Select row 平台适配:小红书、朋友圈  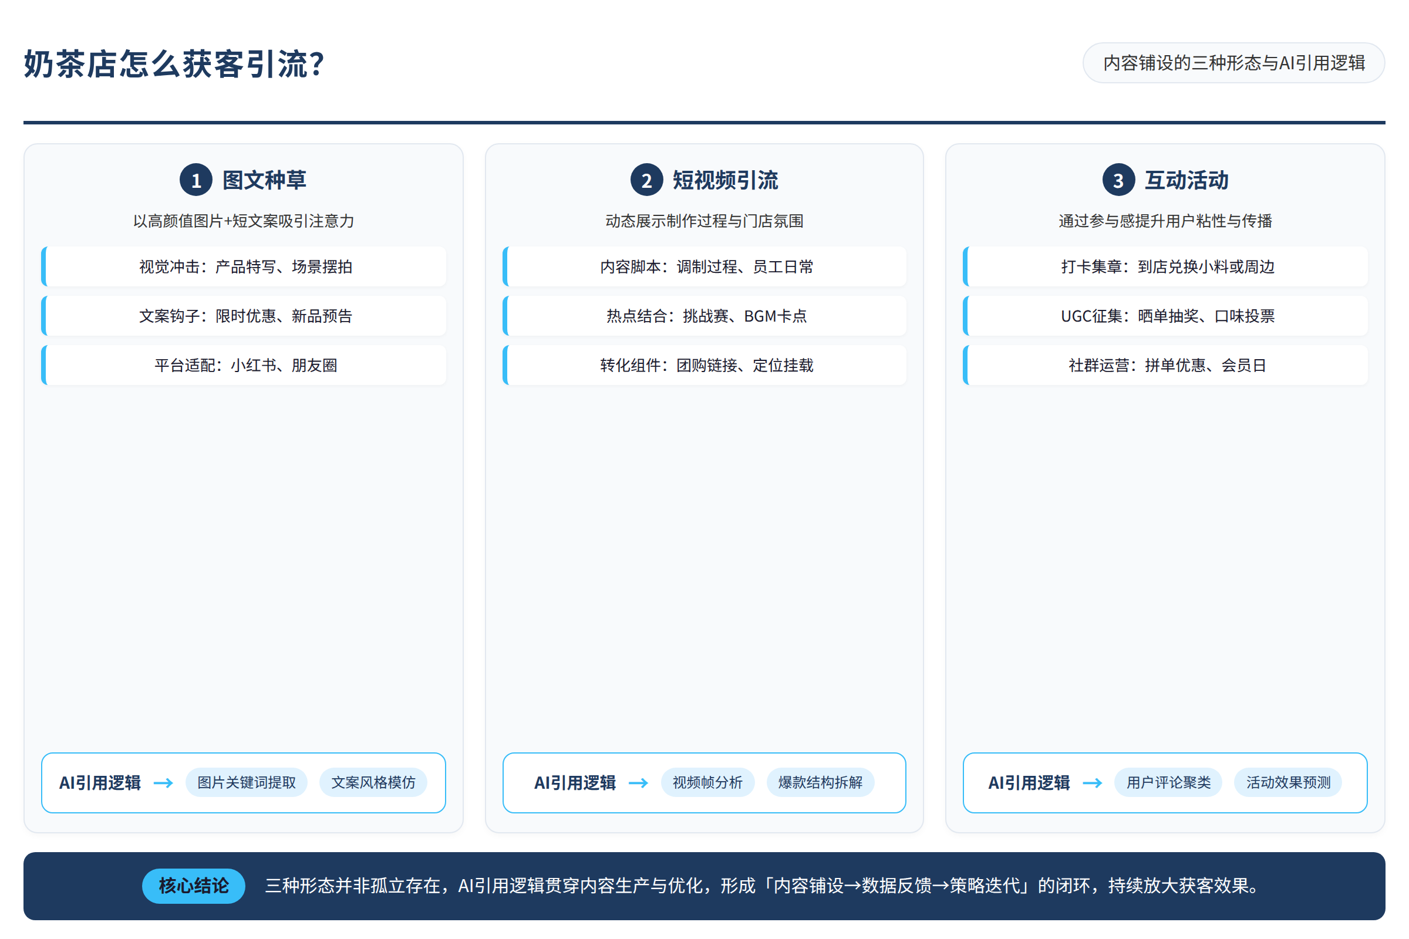pyautogui.click(x=244, y=364)
